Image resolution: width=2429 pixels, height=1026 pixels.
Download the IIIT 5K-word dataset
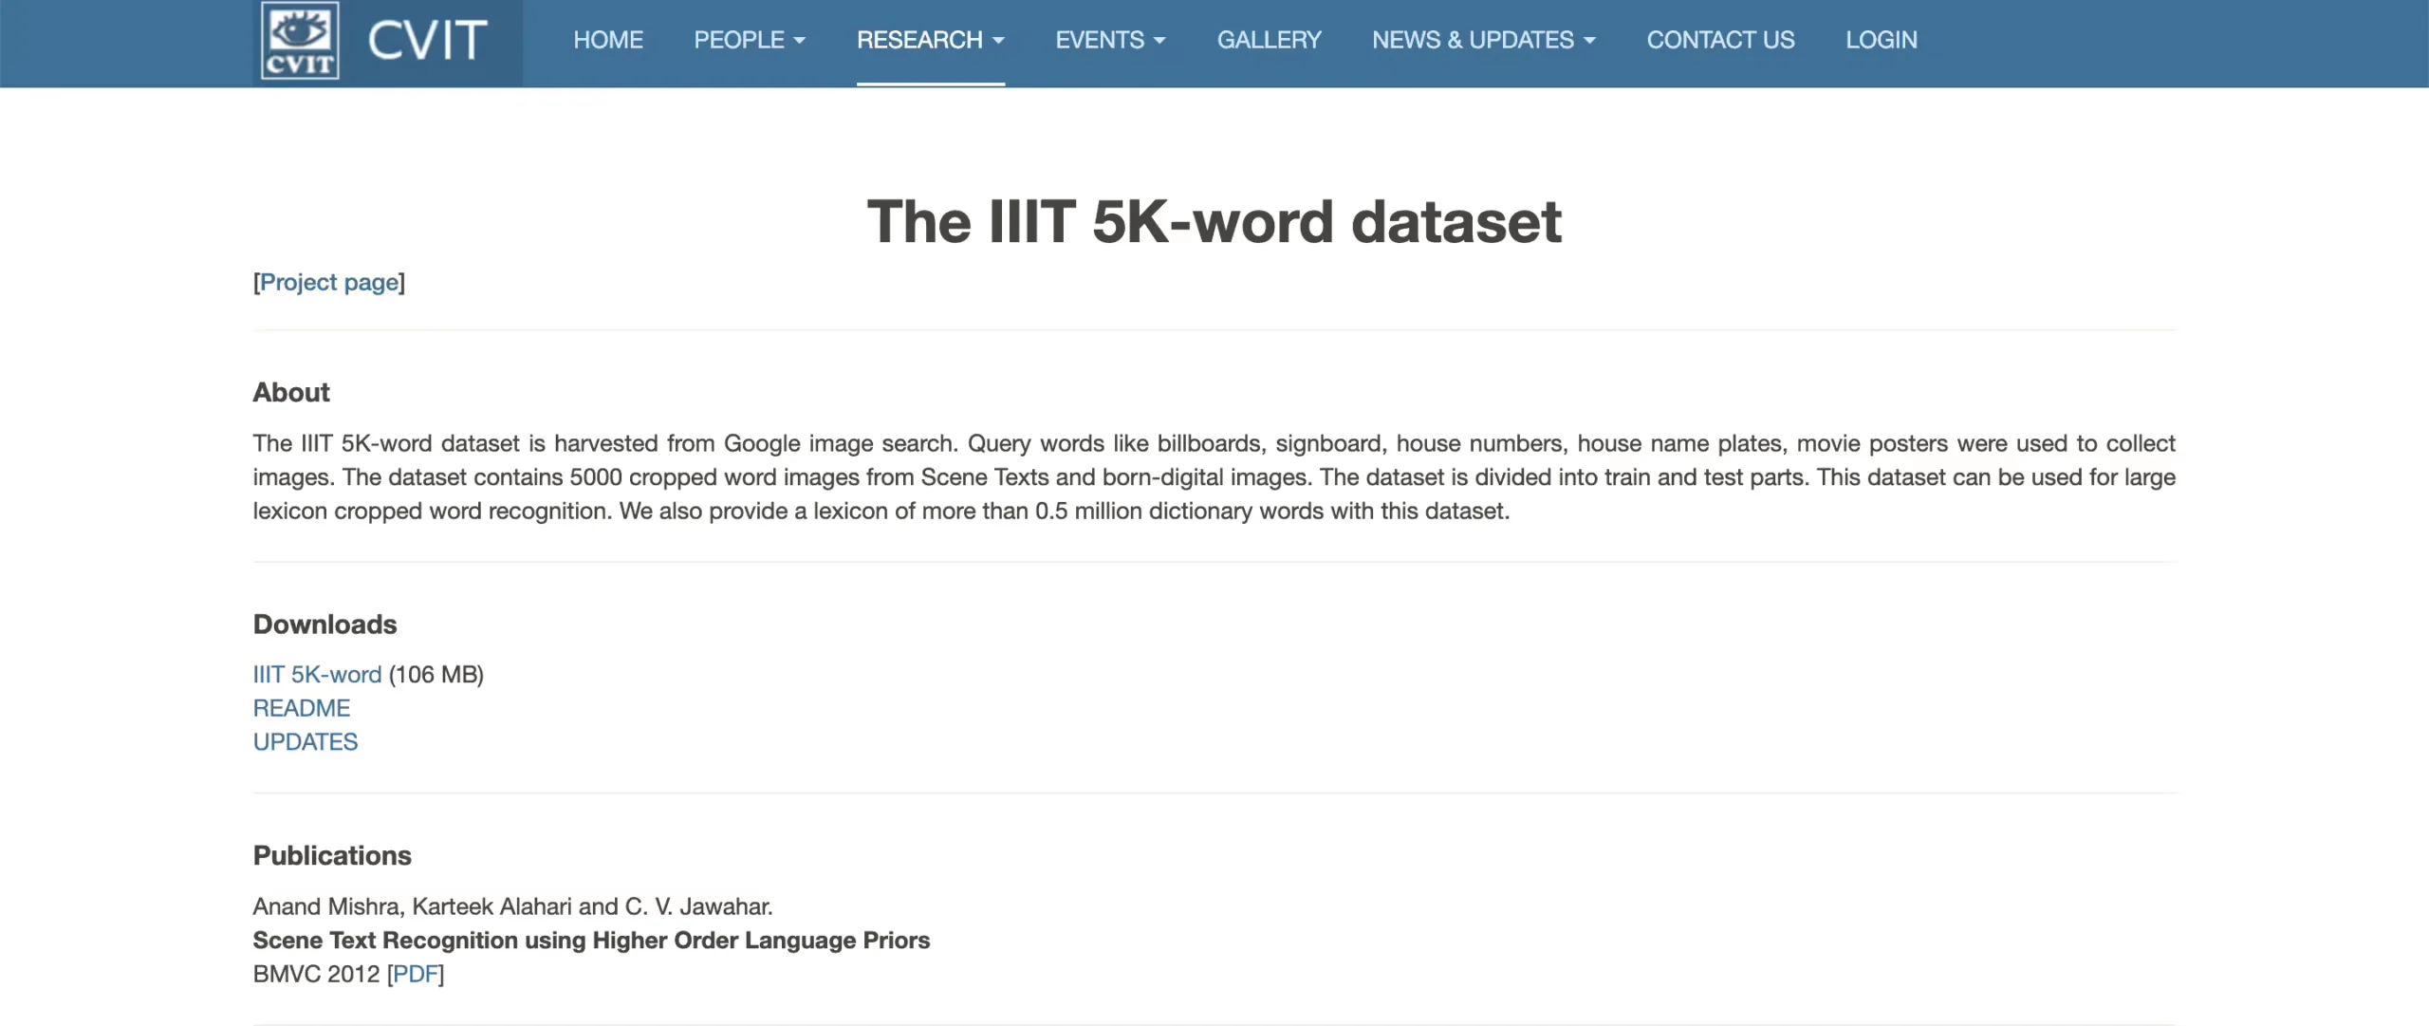[317, 674]
